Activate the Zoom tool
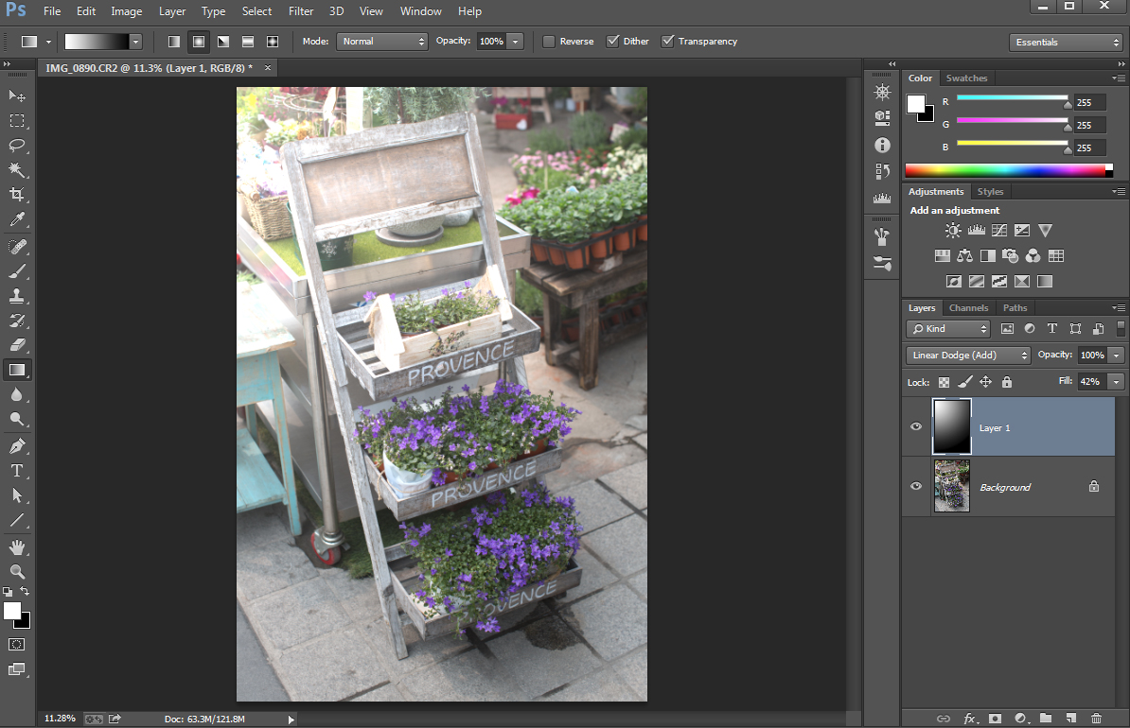Image resolution: width=1130 pixels, height=728 pixels. [x=17, y=571]
